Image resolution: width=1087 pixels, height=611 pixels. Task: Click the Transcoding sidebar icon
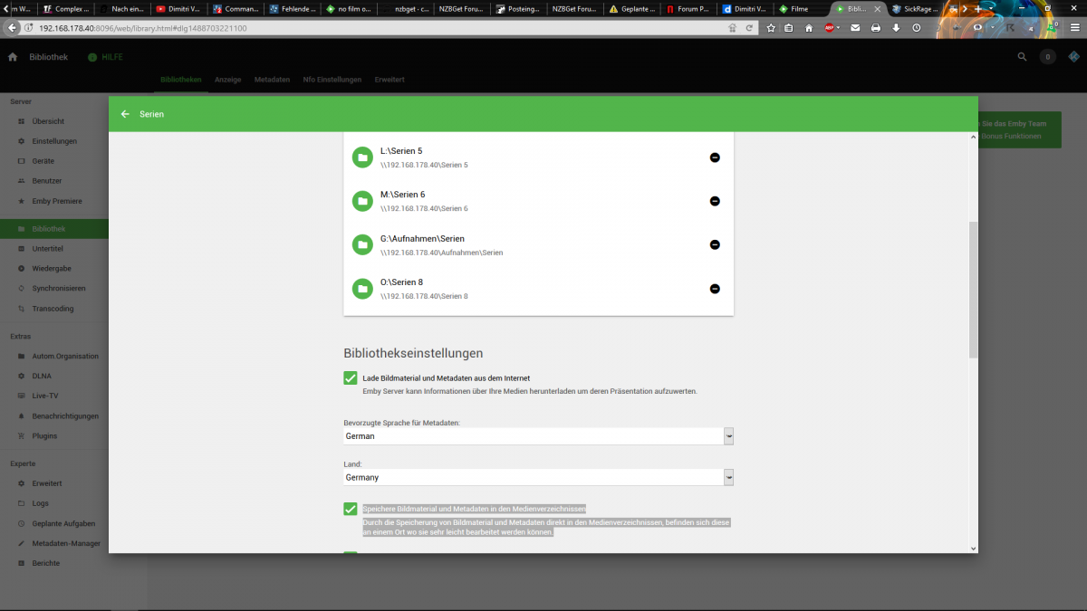coord(22,309)
